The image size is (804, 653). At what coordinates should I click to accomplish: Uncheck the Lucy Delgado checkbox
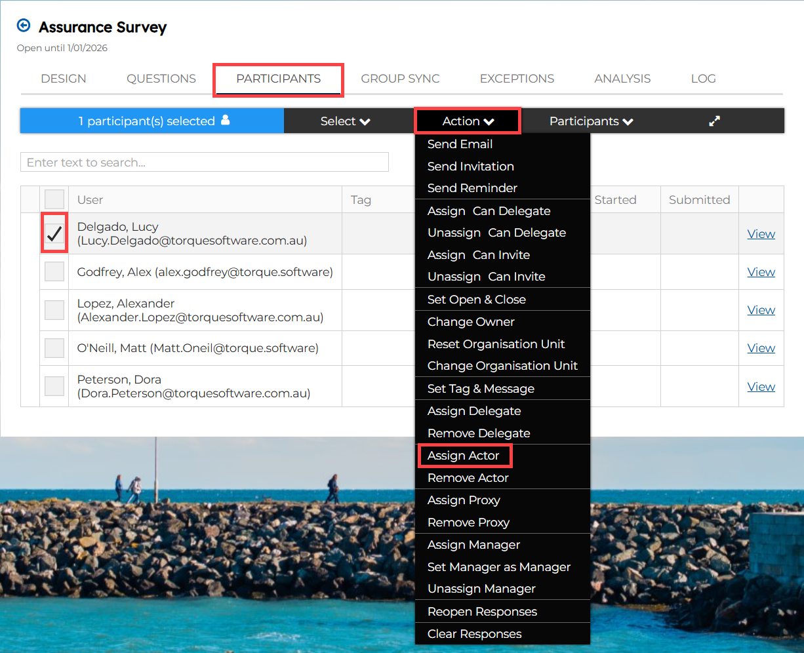click(54, 233)
